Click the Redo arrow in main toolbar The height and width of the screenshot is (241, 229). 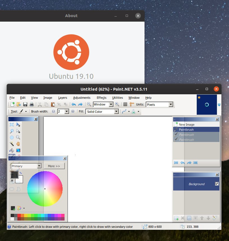[80, 104]
